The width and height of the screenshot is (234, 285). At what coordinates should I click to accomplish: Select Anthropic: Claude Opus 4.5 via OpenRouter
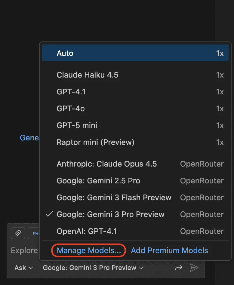pyautogui.click(x=135, y=164)
